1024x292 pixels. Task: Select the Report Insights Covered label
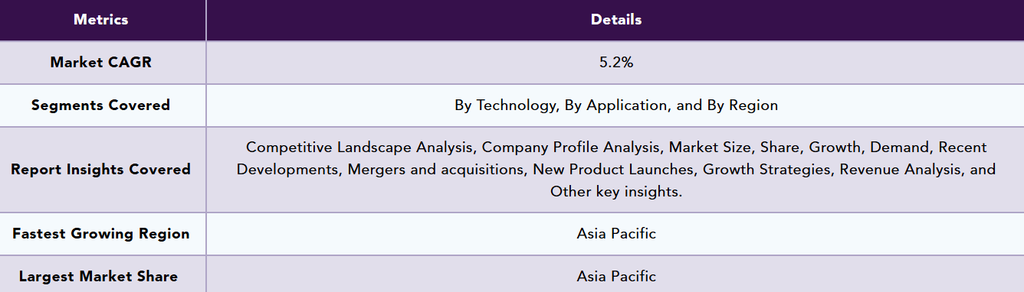[101, 170]
